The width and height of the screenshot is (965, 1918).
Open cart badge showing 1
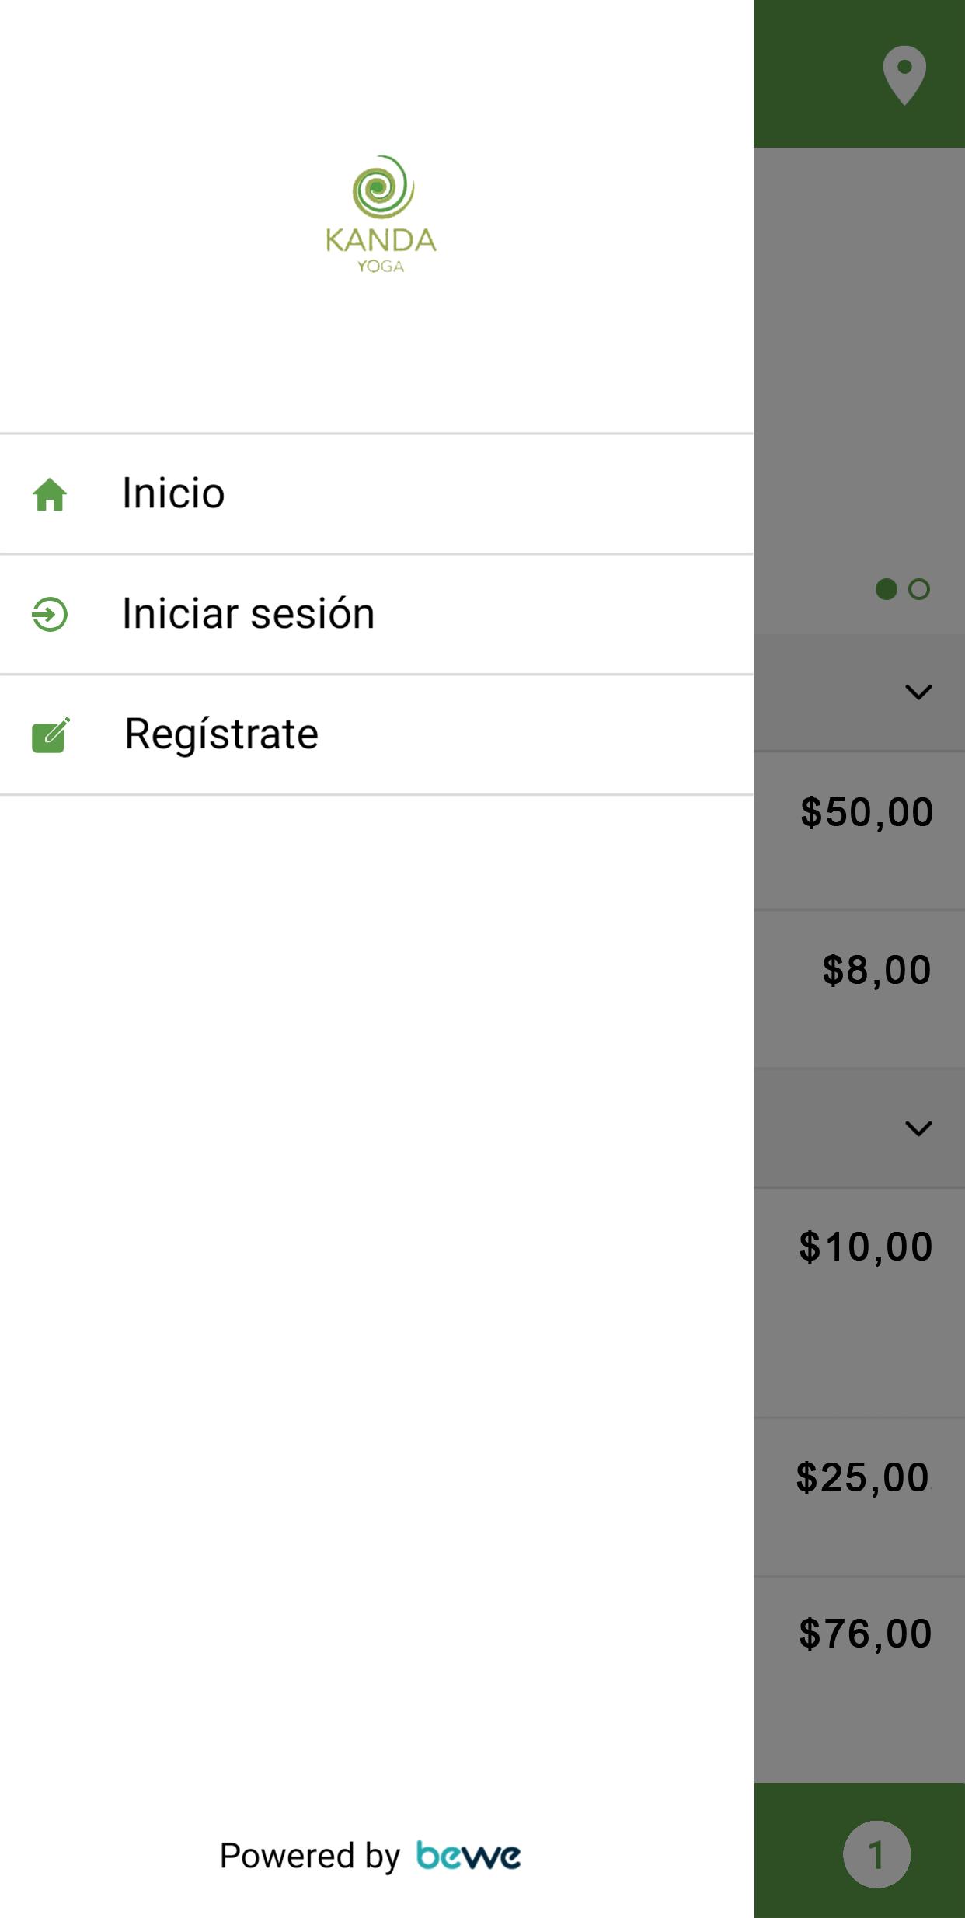pyautogui.click(x=876, y=1854)
